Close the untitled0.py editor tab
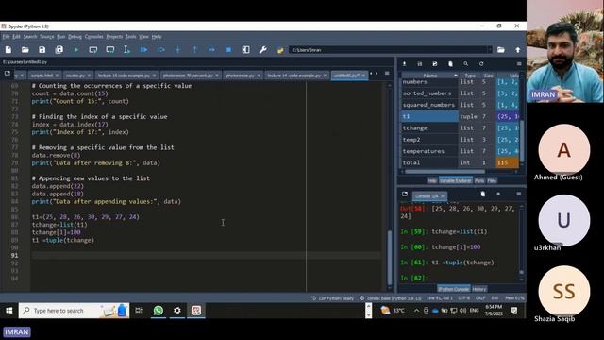Viewport: 604px width, 340px height. click(363, 76)
